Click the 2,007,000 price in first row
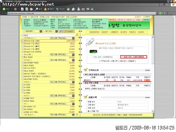This screenshot has height=132, width=176. [x=70, y=41]
